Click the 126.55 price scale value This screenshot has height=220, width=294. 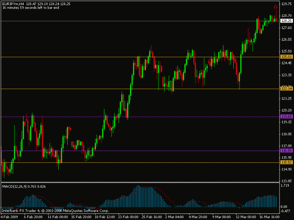pyautogui.click(x=286, y=39)
